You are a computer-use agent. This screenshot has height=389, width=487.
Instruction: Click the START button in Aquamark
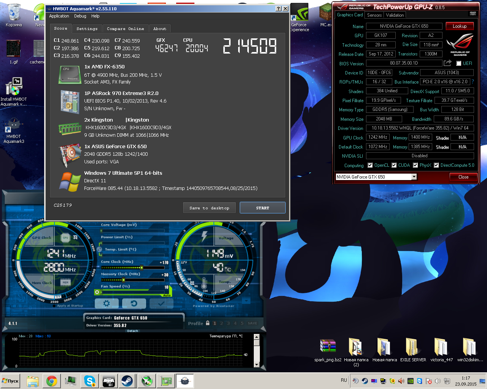coord(263,208)
